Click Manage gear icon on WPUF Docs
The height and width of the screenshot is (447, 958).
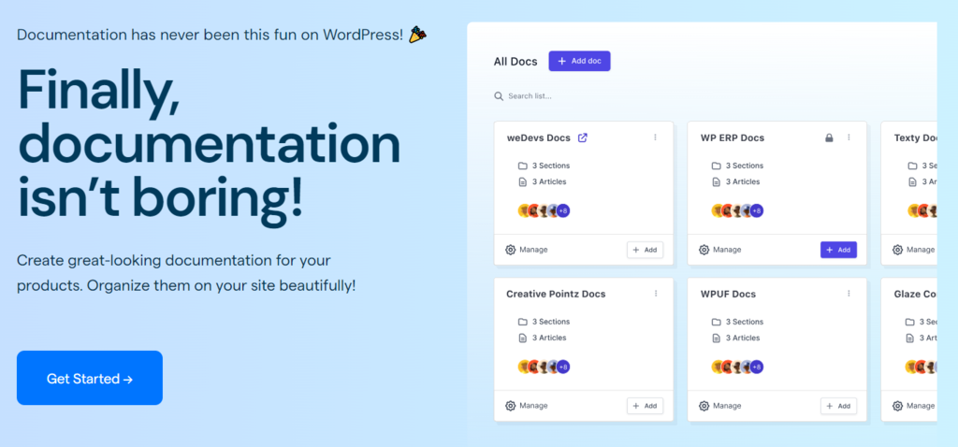(704, 406)
